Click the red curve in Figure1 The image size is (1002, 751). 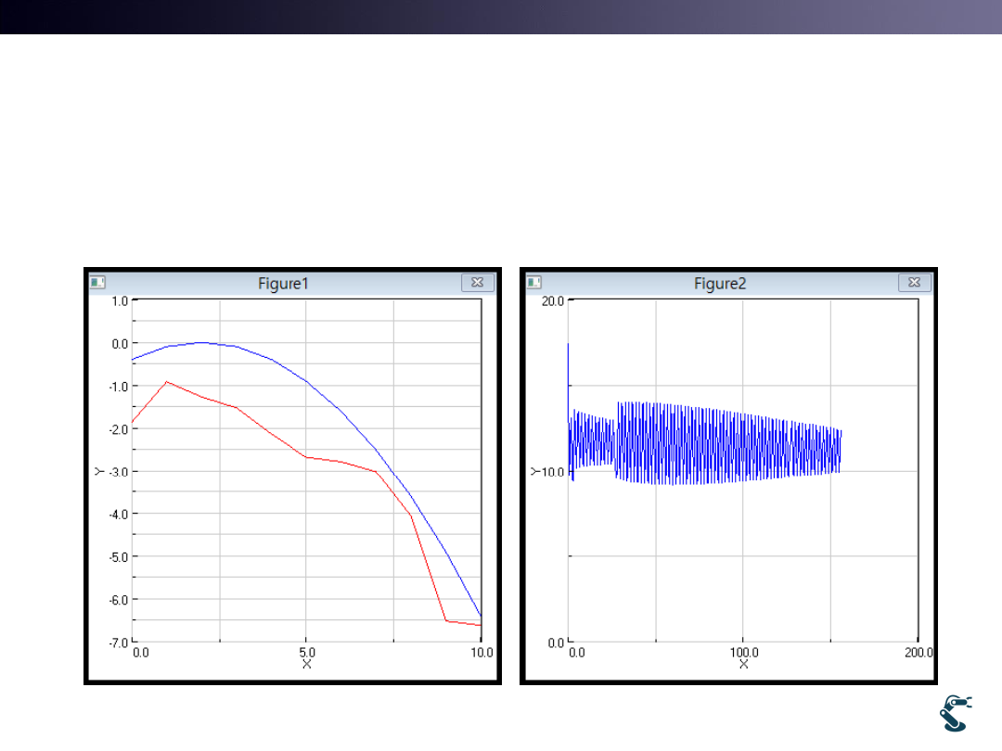[x=306, y=457]
